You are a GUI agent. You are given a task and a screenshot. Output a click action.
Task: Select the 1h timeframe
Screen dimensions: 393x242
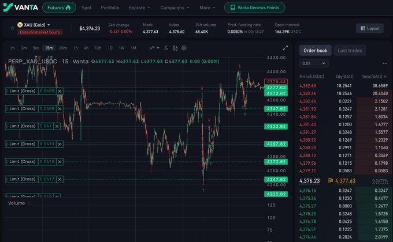point(76,48)
